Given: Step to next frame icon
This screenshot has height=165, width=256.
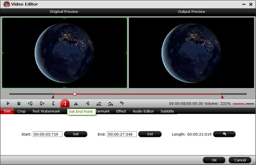Looking at the screenshot, I should [x=42, y=103].
